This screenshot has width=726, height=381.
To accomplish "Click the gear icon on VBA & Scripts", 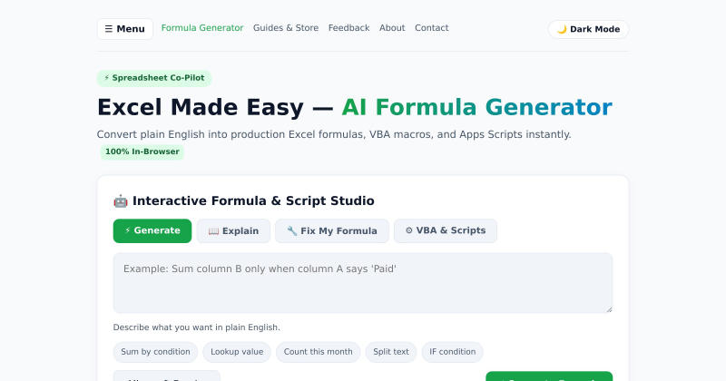I will (409, 230).
